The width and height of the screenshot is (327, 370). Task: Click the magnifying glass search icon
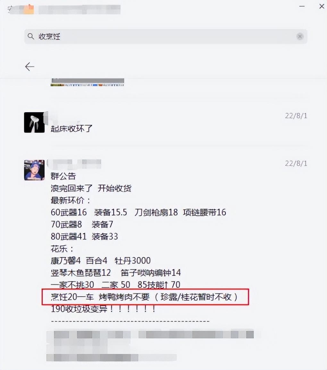coord(31,36)
